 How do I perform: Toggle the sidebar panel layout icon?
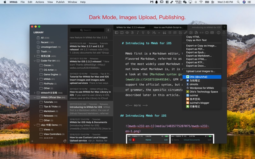[x=117, y=32]
